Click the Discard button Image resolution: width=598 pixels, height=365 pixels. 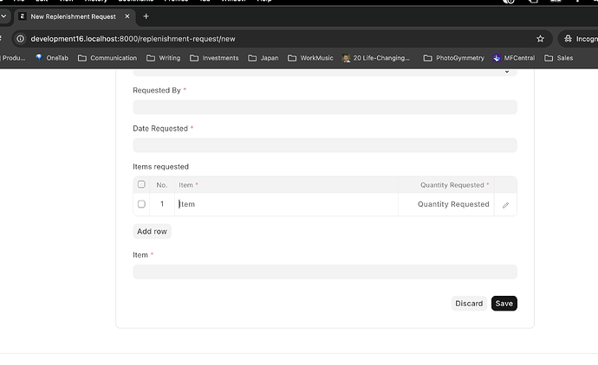[469, 304]
